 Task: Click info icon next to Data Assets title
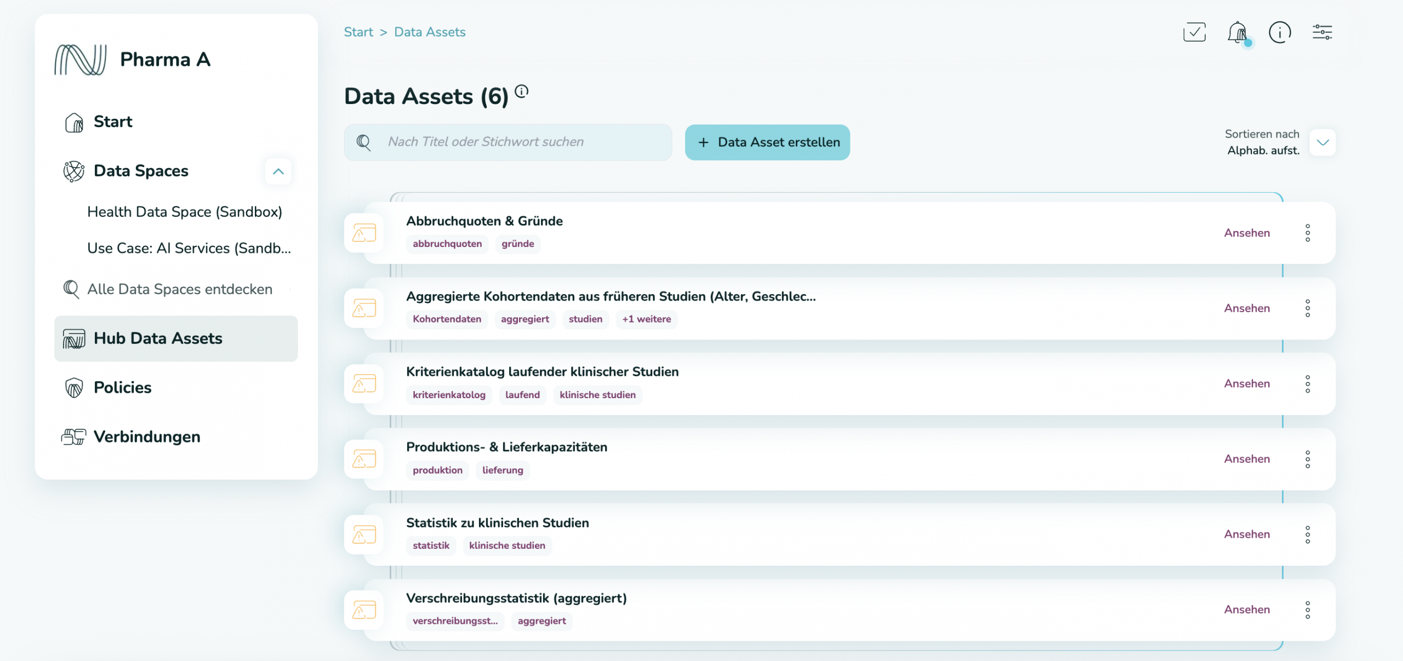click(522, 91)
